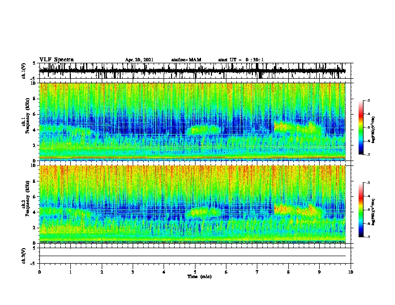Click time axis tick label "3"
The width and height of the screenshot is (395, 305).
pyautogui.click(x=133, y=272)
